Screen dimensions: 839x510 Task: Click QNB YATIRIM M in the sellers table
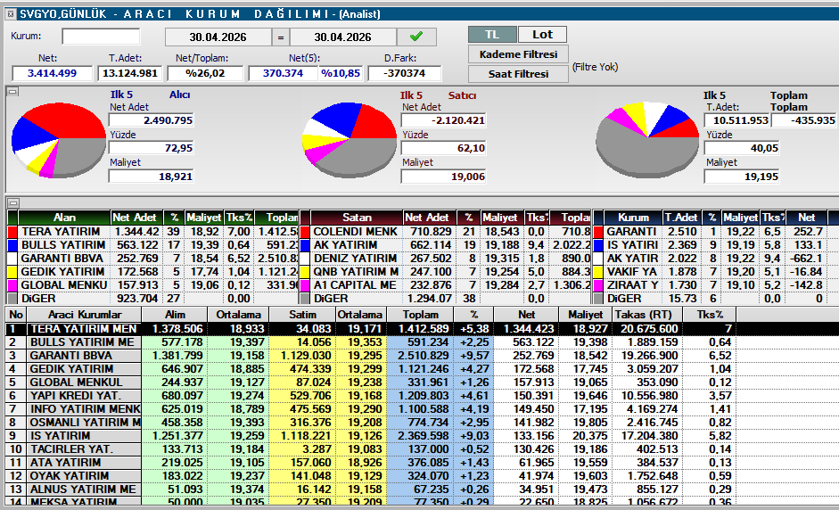(356, 272)
